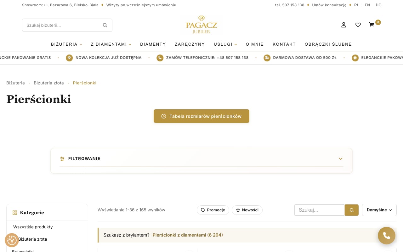Open the shopping cart icon

(x=372, y=25)
